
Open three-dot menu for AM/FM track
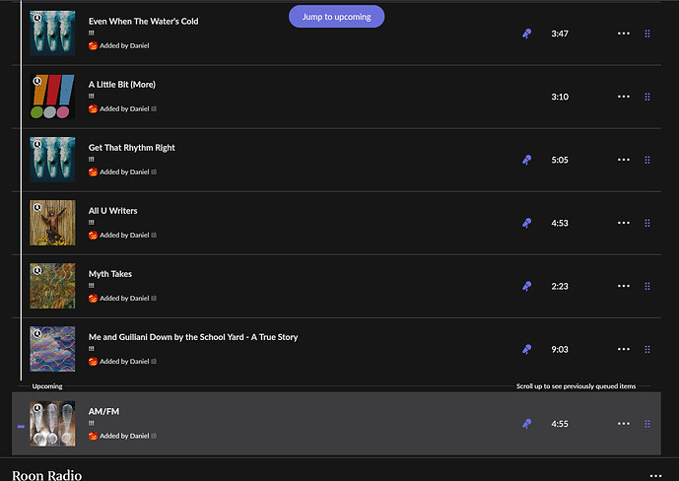[x=623, y=424]
